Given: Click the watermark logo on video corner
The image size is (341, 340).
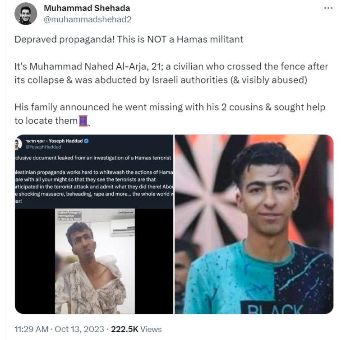Looking at the screenshot, I should (x=125, y=212).
